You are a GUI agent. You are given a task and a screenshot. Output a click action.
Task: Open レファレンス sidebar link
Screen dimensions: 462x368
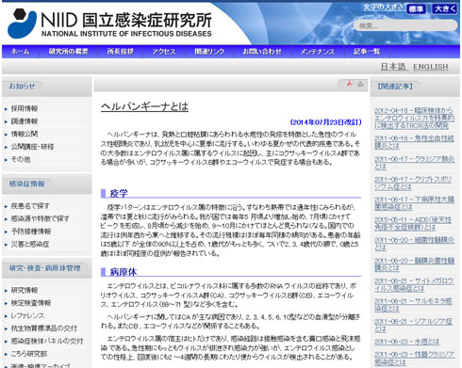point(27,315)
